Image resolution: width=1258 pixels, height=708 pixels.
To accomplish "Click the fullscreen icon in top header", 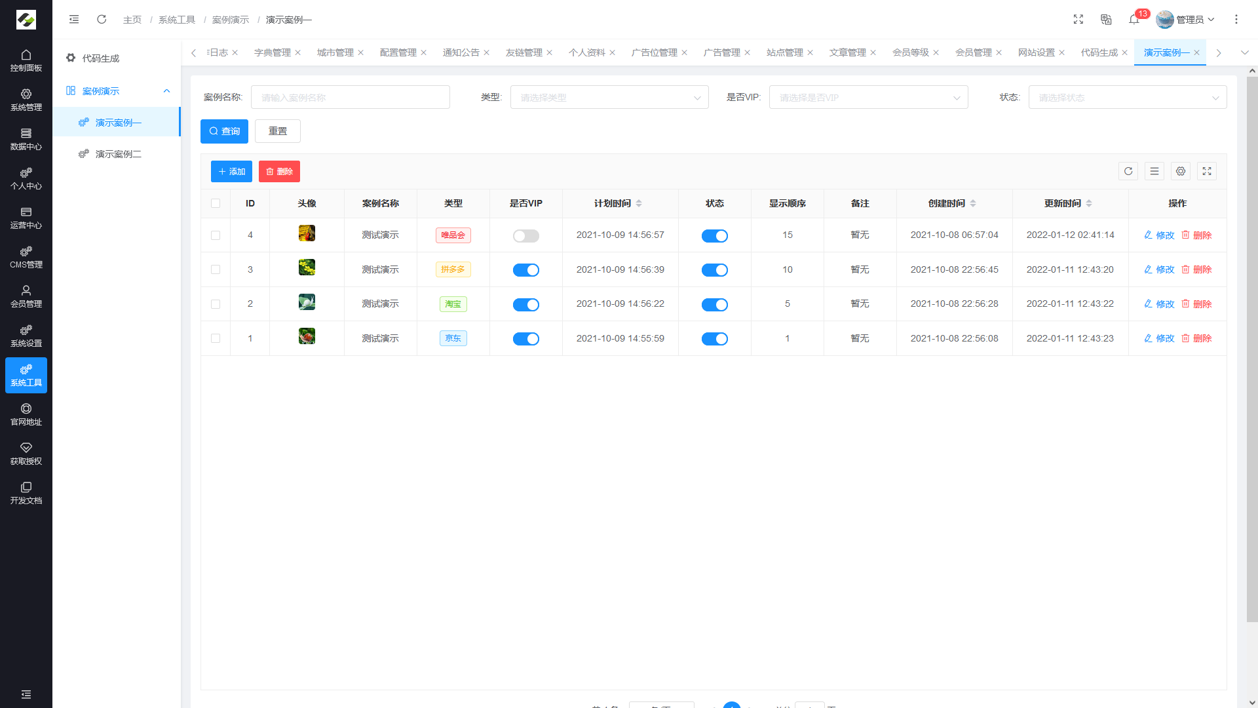I will click(x=1078, y=20).
